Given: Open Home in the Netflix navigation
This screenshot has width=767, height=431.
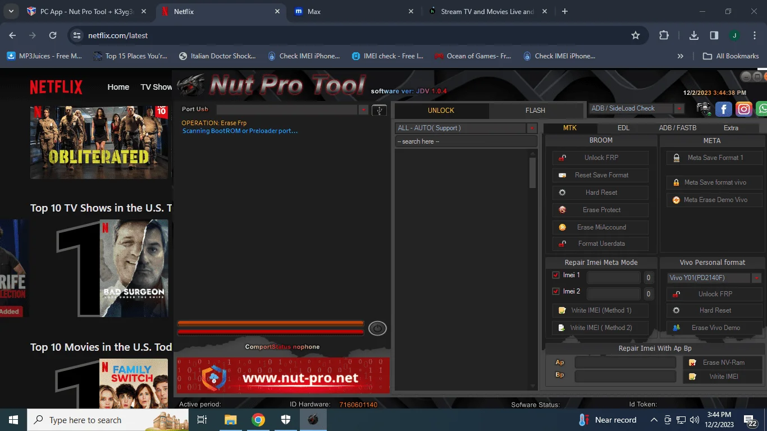Looking at the screenshot, I should pos(118,87).
